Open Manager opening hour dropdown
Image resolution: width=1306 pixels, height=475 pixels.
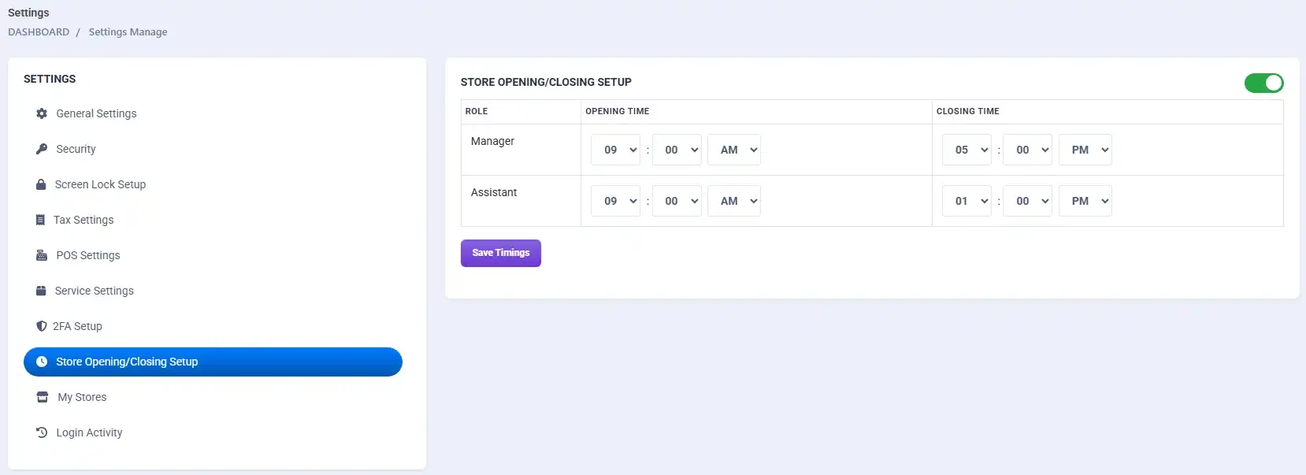[615, 150]
